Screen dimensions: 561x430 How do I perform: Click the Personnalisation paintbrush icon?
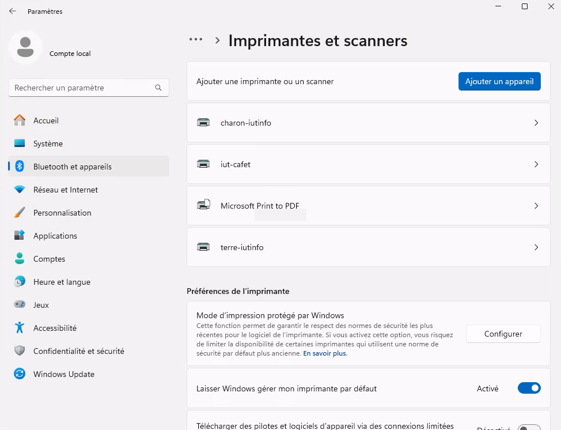point(20,212)
